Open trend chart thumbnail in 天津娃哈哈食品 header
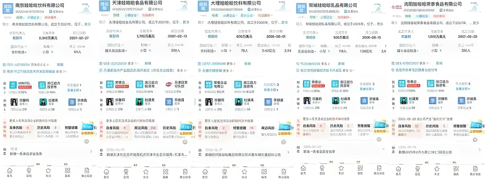Viewport: 485px width, 180px height. point(184,7)
